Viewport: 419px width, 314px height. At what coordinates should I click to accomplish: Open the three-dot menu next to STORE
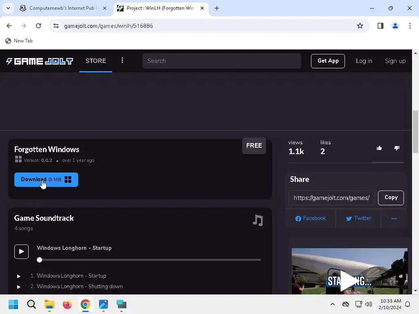pyautogui.click(x=122, y=61)
